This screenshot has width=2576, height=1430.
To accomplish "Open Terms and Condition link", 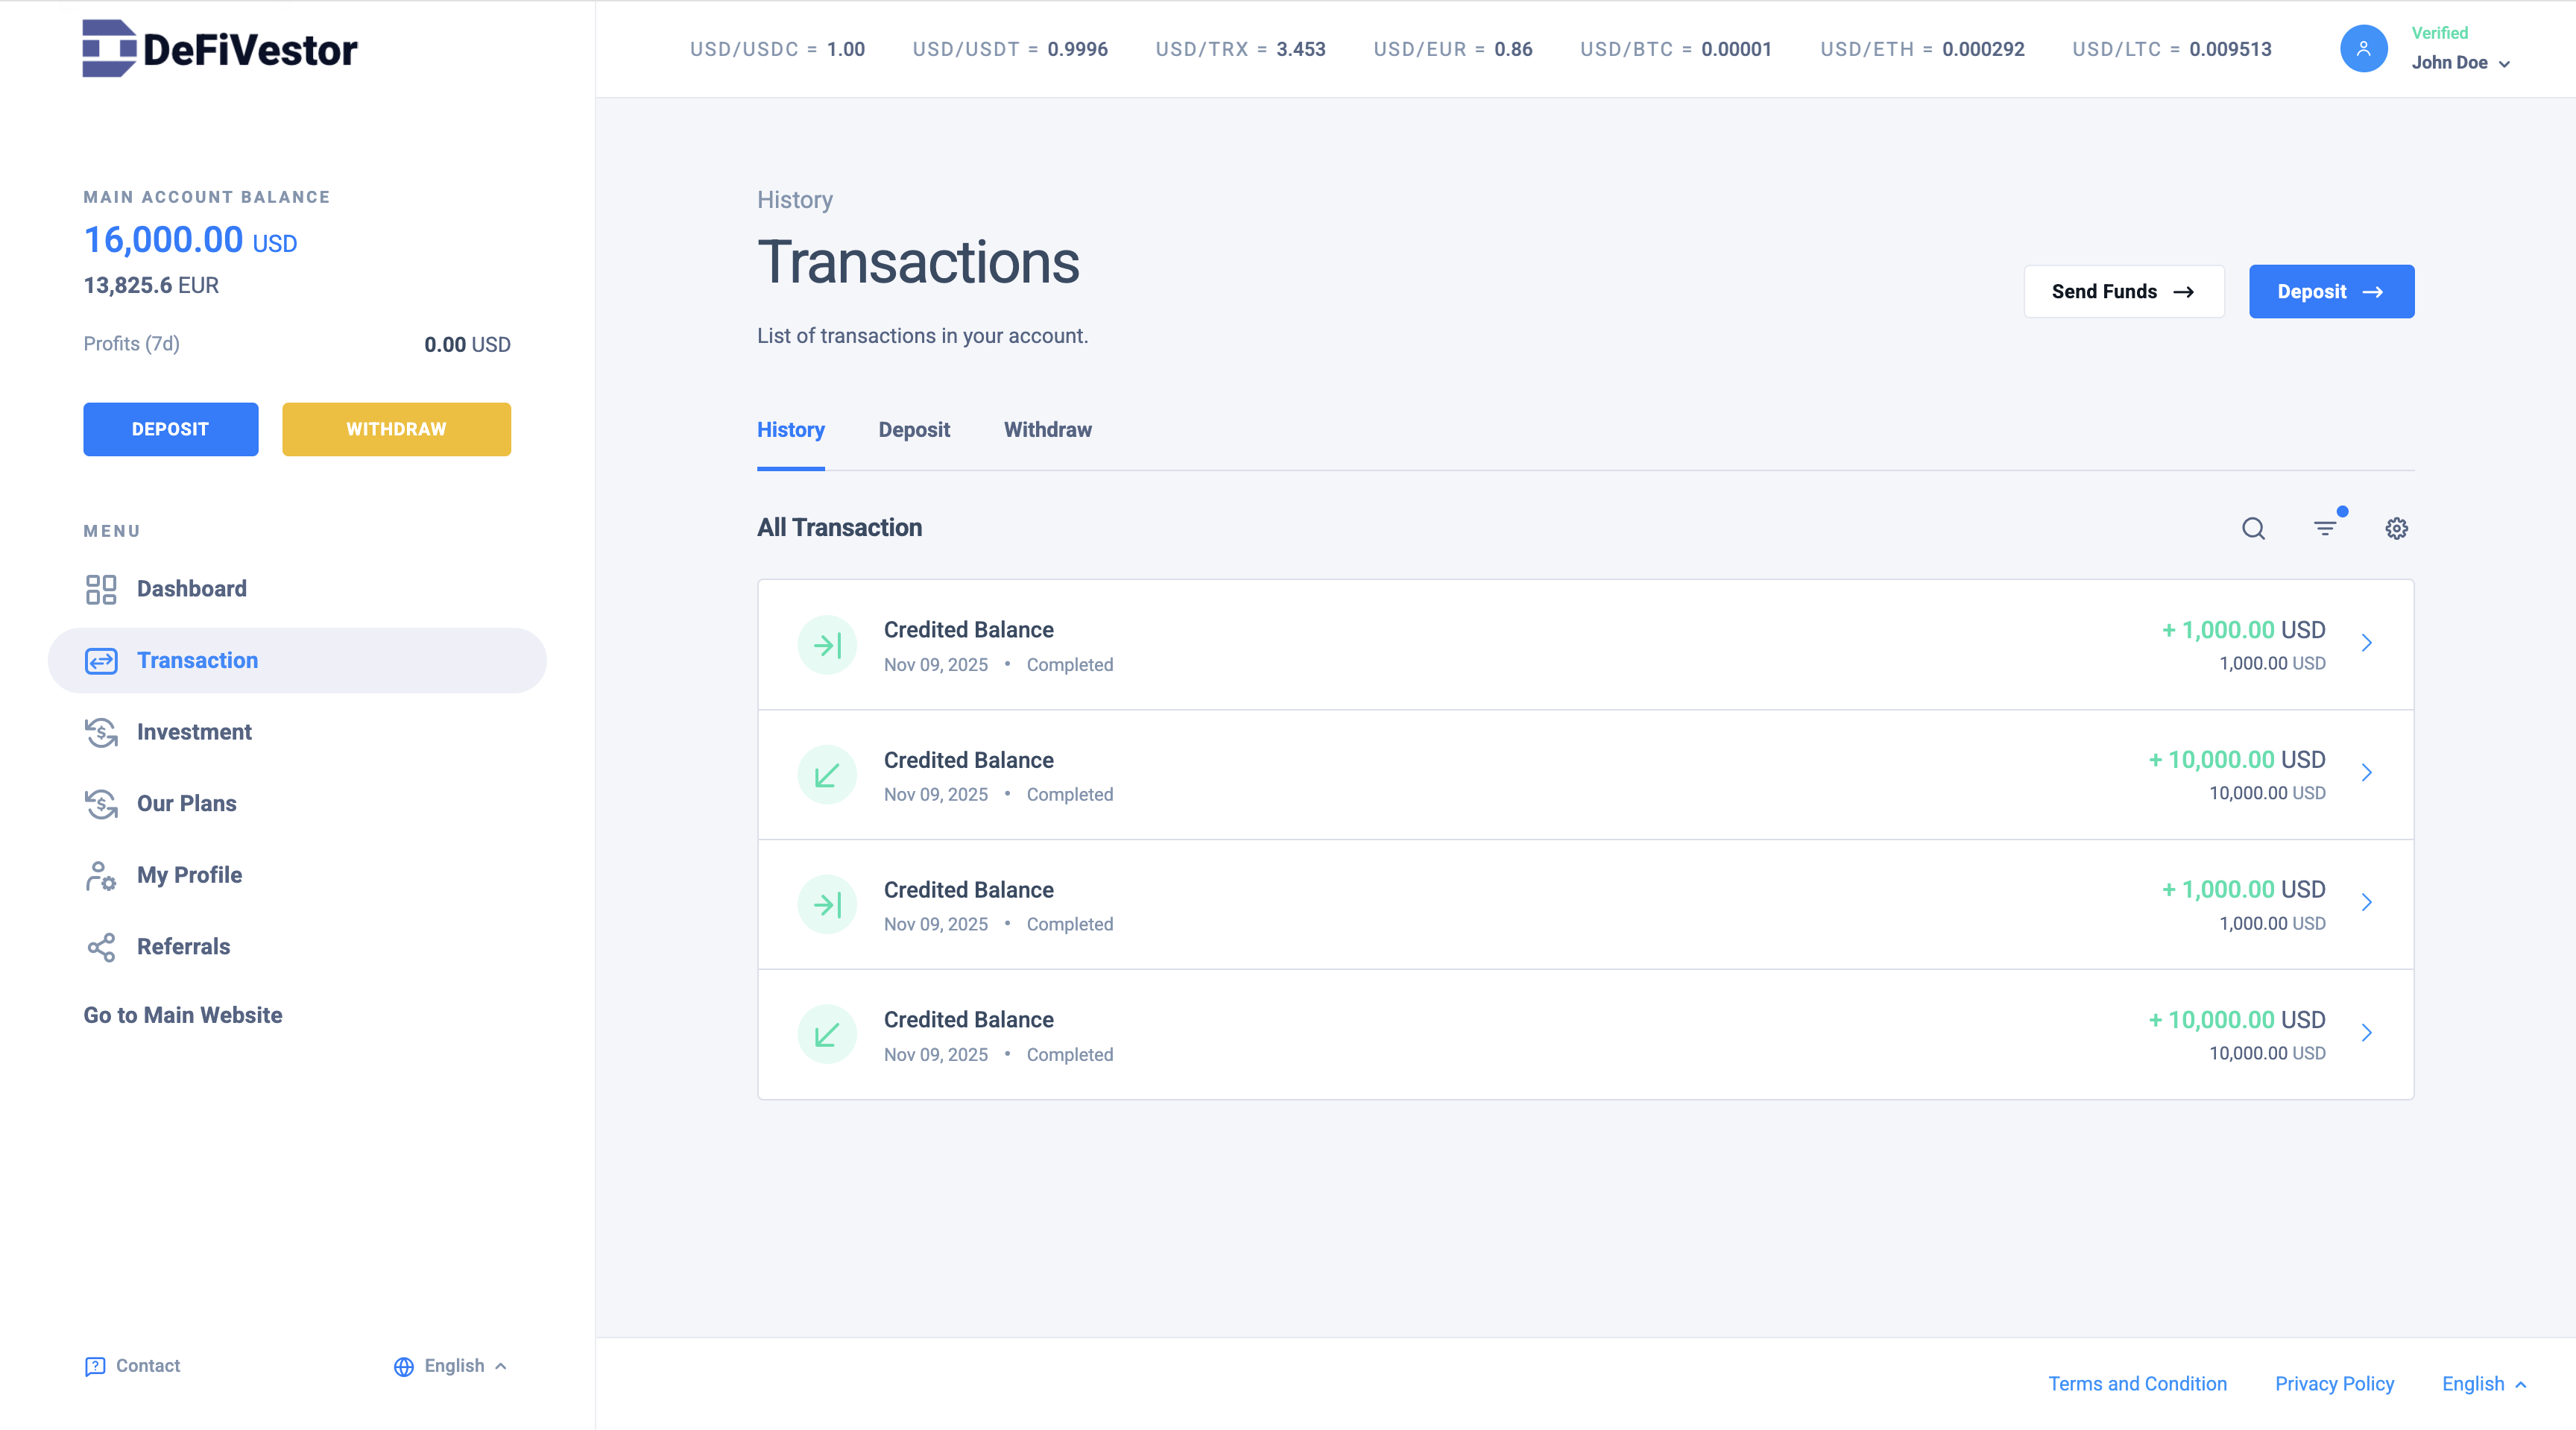I will tap(2137, 1384).
